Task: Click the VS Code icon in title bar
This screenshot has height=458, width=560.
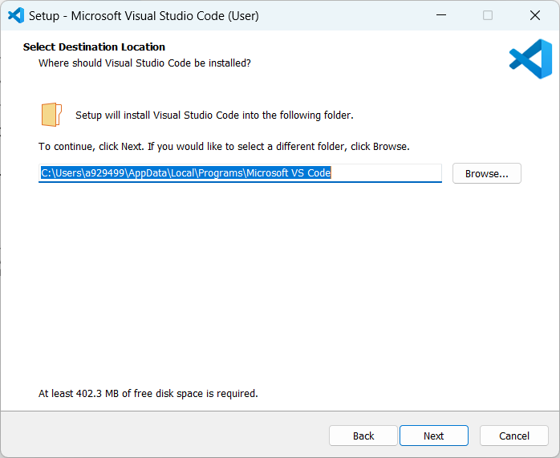Action: click(x=16, y=15)
